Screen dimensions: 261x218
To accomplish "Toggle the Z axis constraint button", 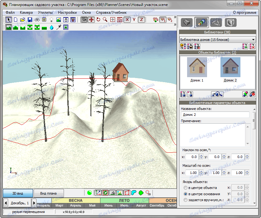I will [141, 20].
